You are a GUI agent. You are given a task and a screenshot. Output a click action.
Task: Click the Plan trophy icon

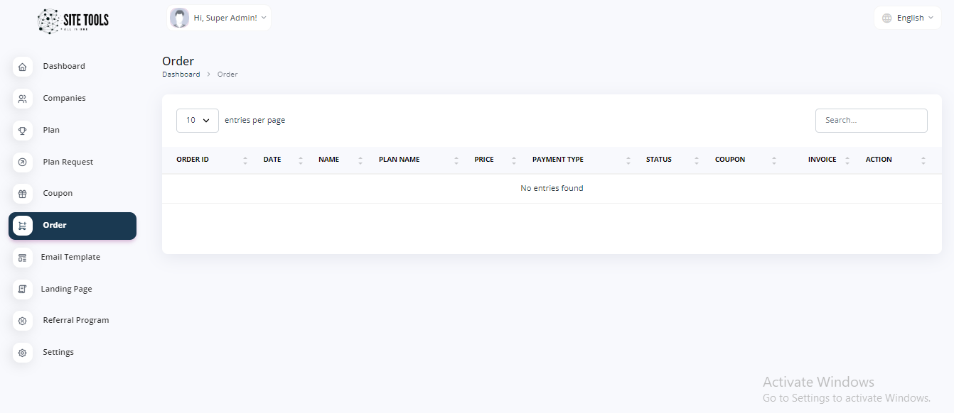coord(23,131)
